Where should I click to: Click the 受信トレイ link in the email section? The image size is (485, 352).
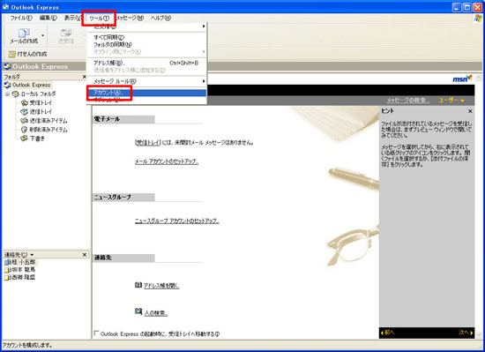148,143
